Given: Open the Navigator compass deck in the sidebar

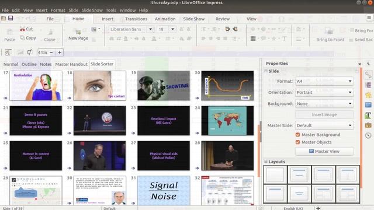Looking at the screenshot, I should point(368,135).
